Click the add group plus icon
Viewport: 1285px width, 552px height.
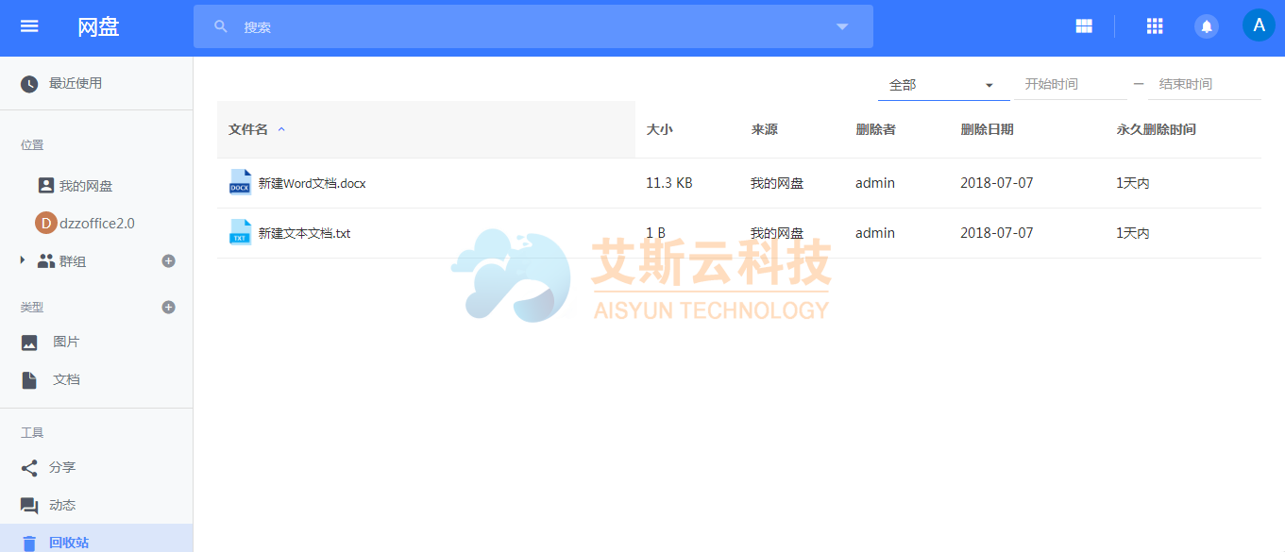coord(169,261)
